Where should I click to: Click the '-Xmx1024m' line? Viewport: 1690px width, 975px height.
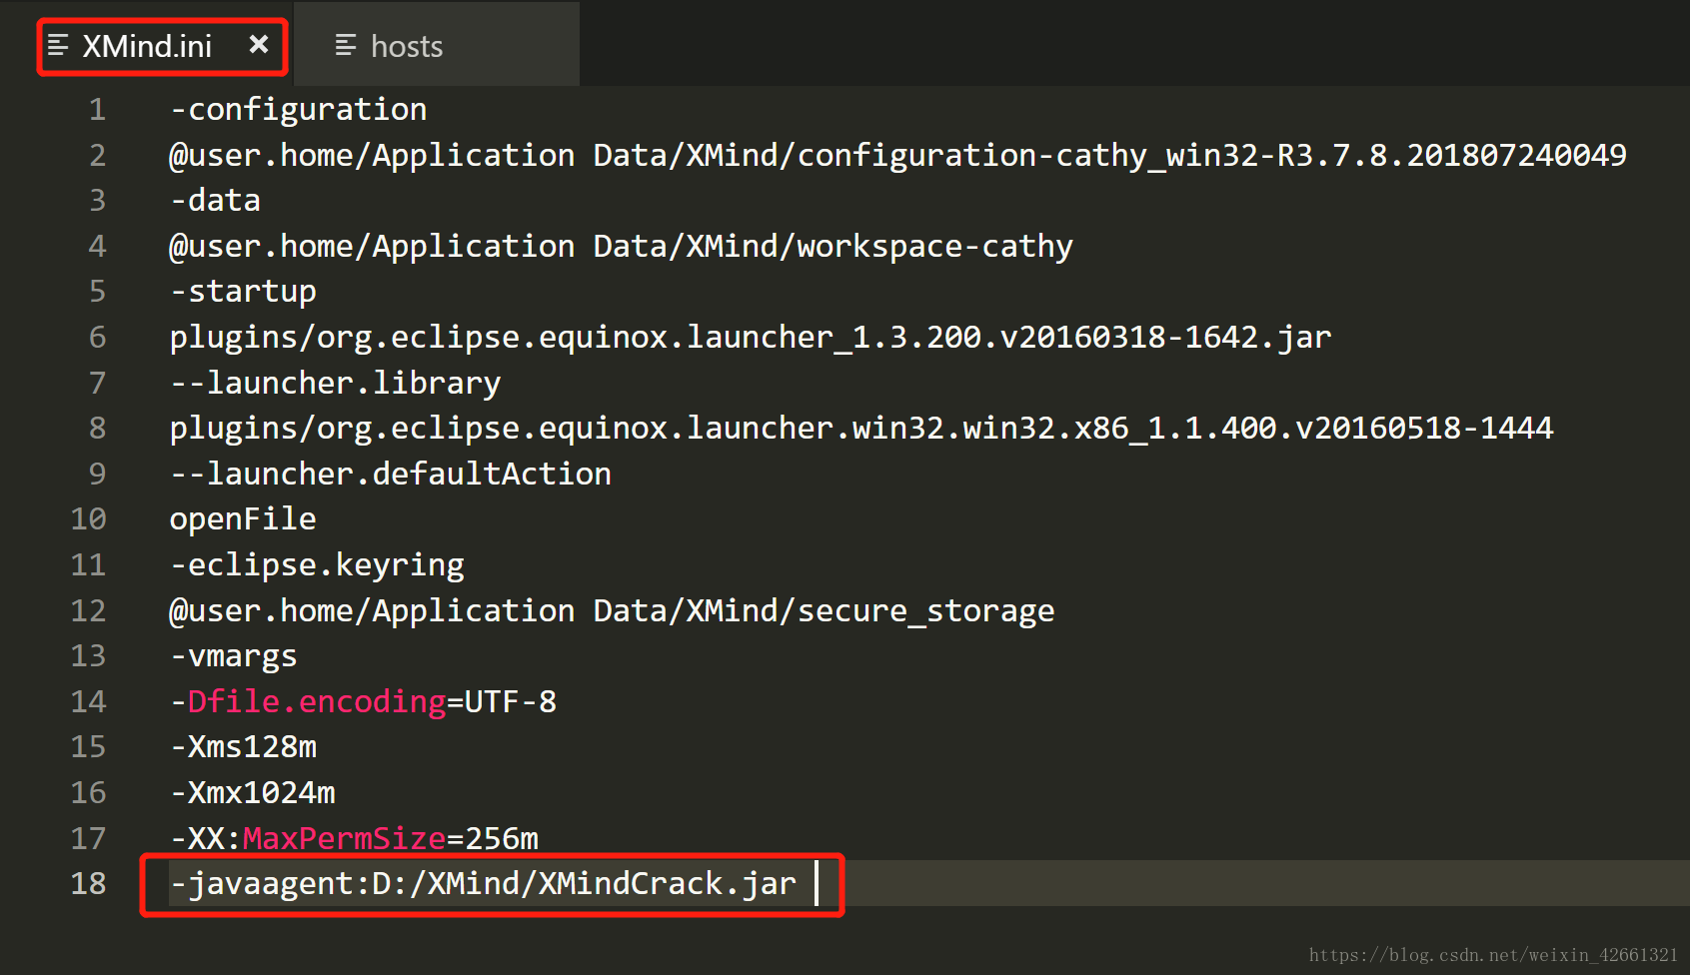click(252, 792)
